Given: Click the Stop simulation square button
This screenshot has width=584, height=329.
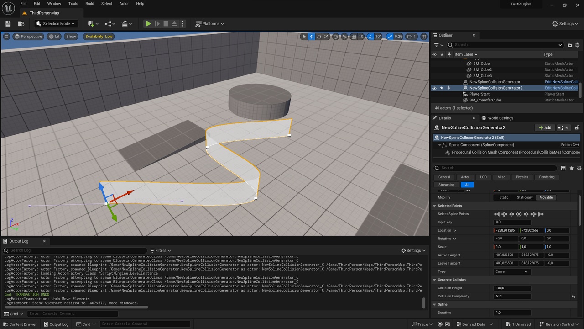Looking at the screenshot, I should (166, 24).
